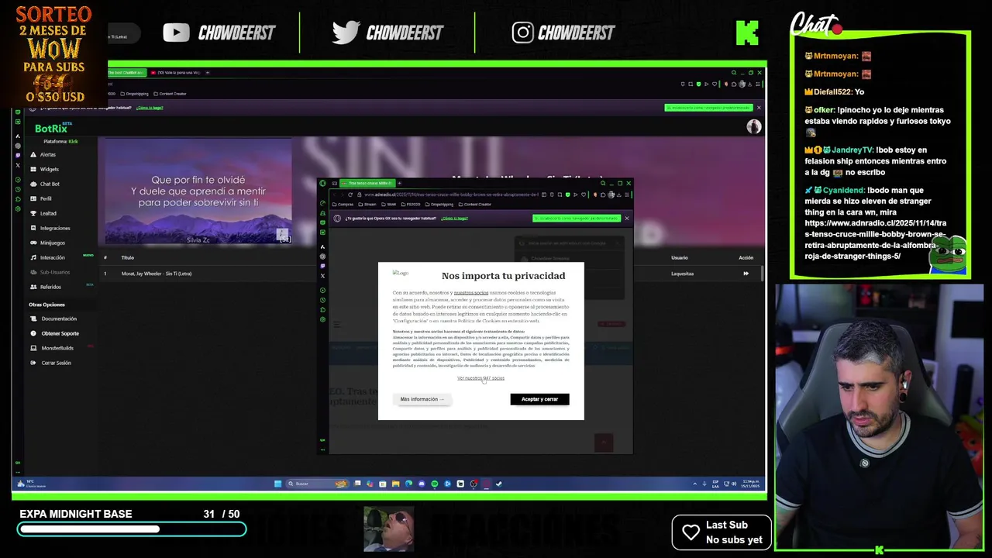Click taskbar clock and date

(x=749, y=484)
